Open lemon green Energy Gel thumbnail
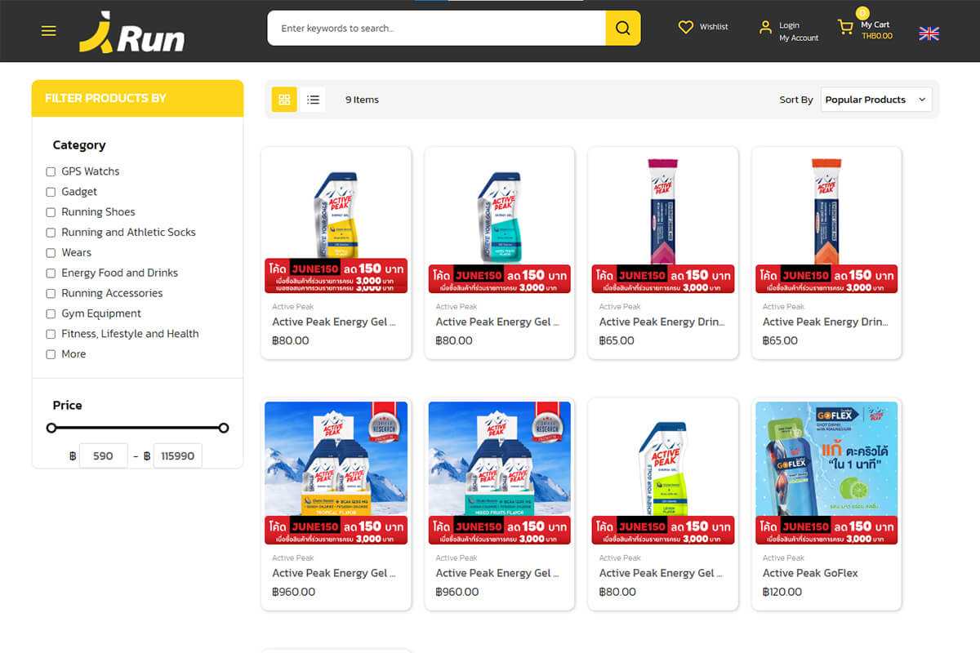The height and width of the screenshot is (653, 980). pos(663,473)
